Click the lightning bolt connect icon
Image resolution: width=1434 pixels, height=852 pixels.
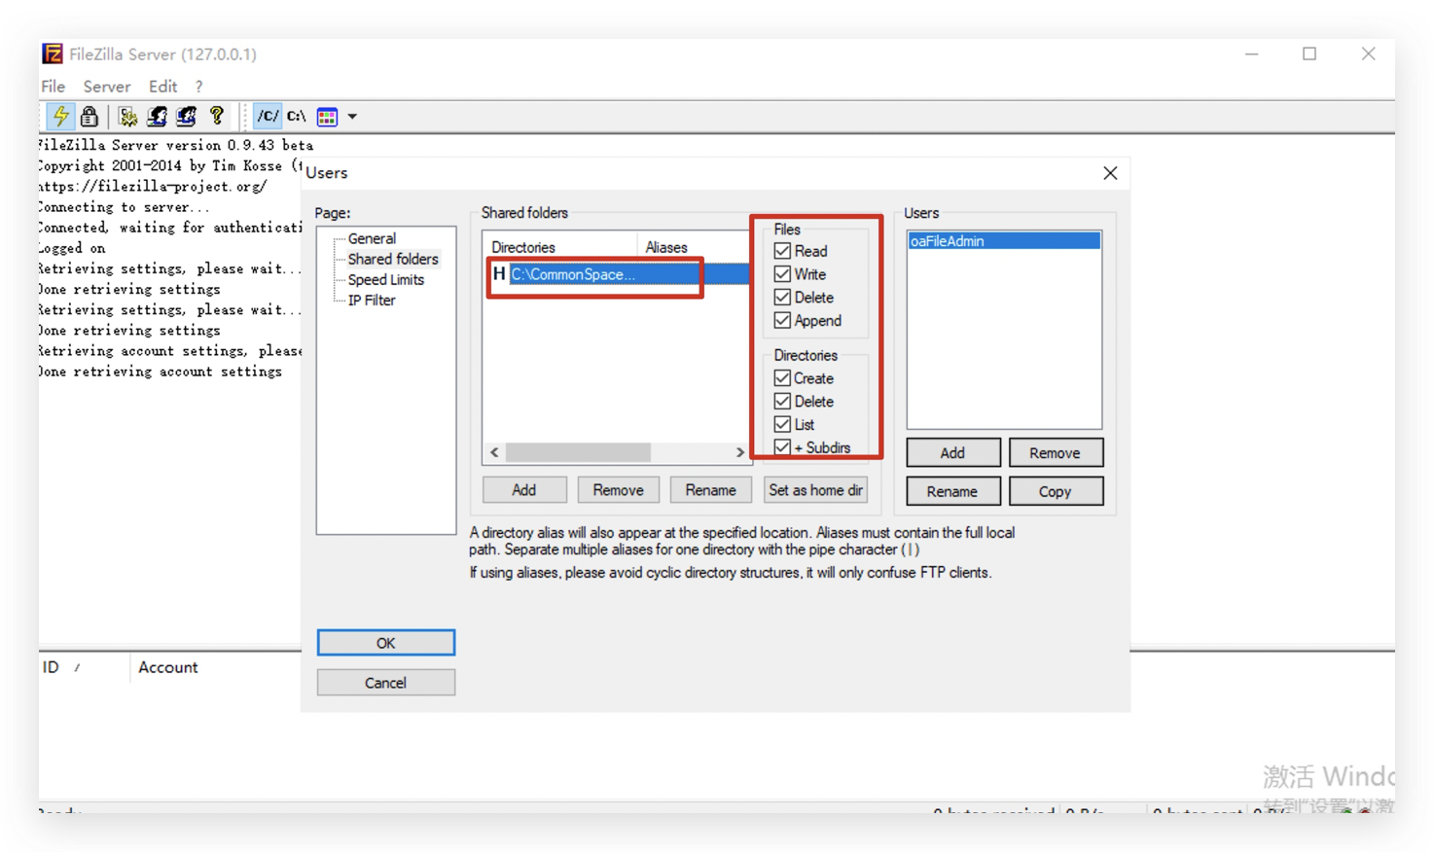point(60,116)
